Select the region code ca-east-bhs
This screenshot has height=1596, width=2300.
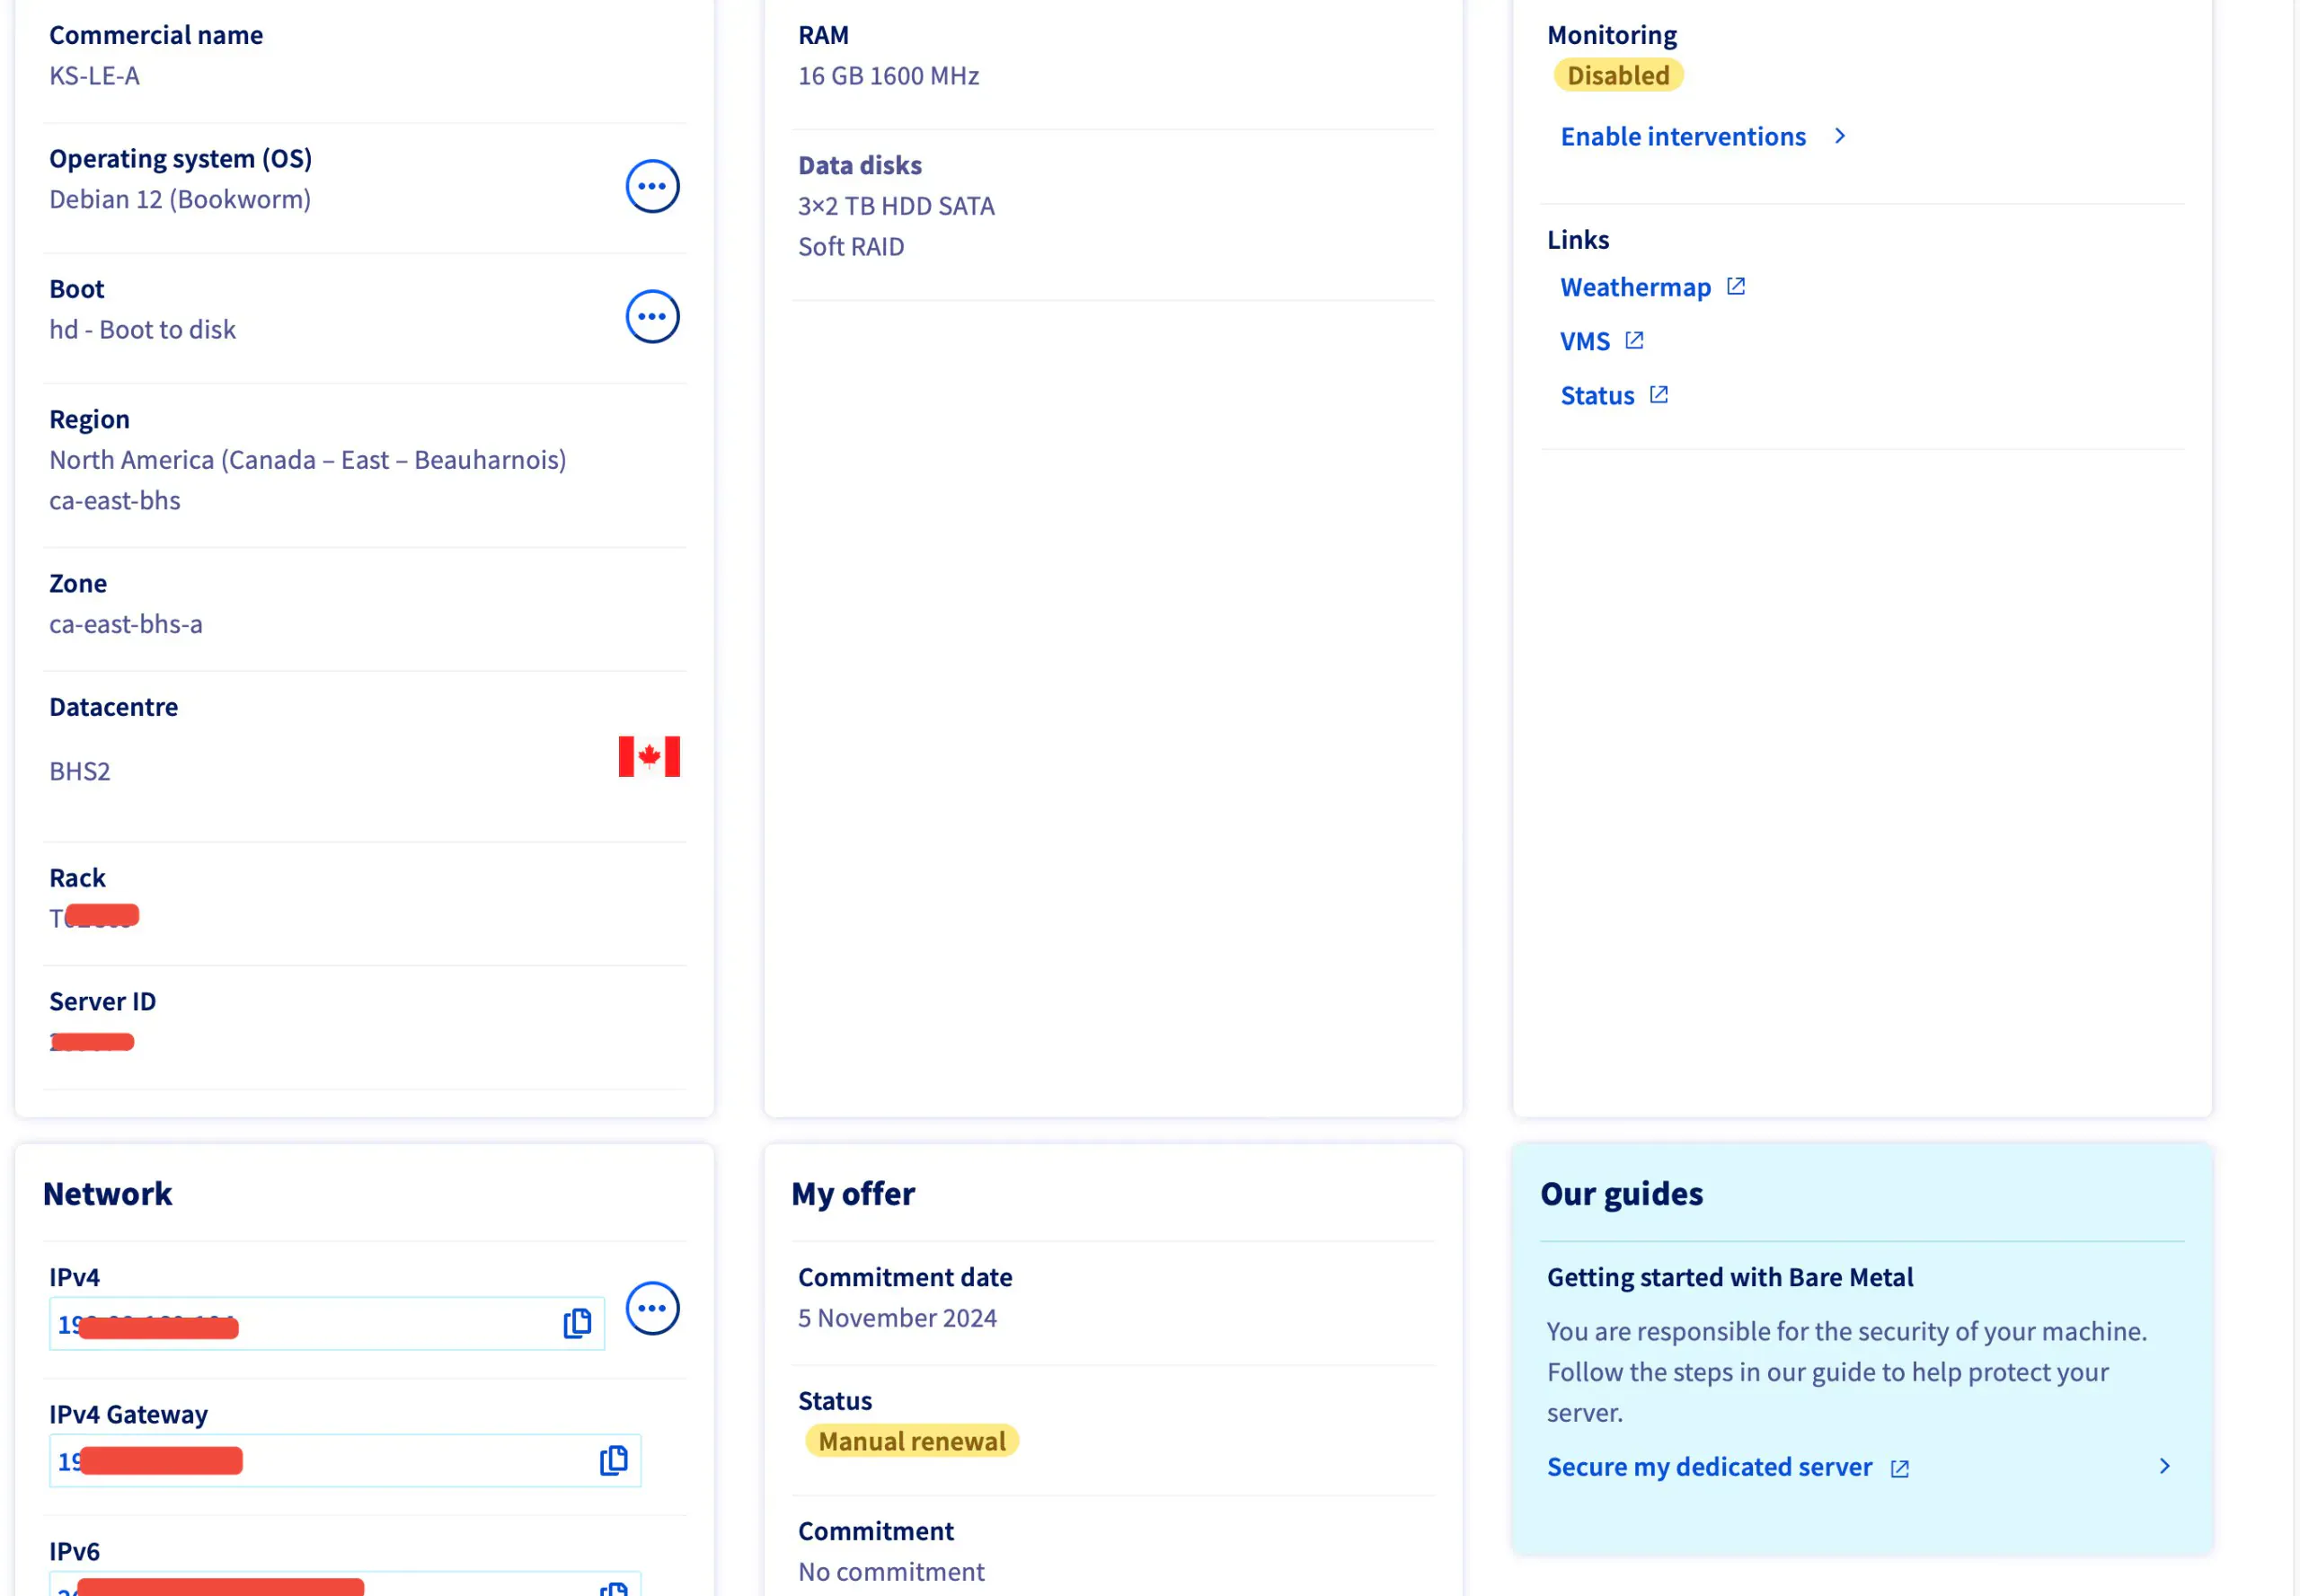pos(115,500)
